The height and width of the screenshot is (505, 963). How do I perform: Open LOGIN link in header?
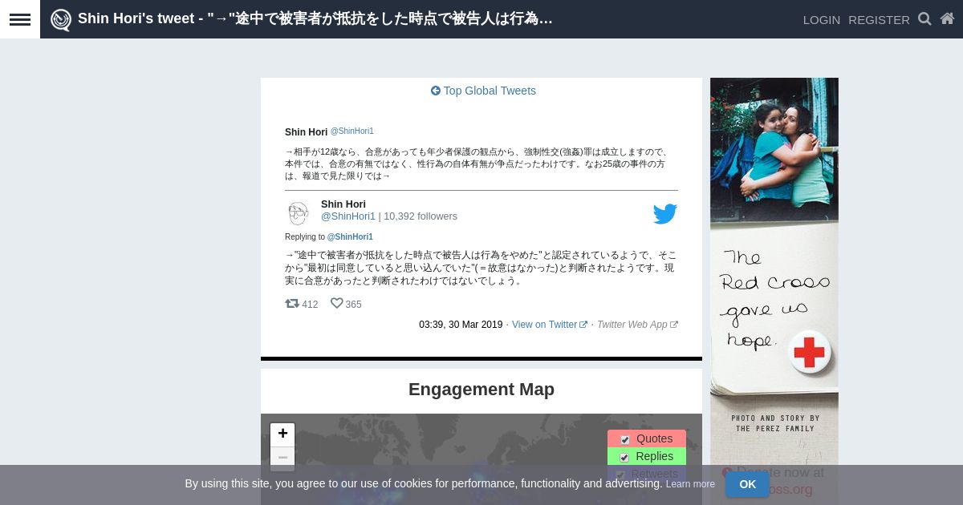(x=822, y=19)
